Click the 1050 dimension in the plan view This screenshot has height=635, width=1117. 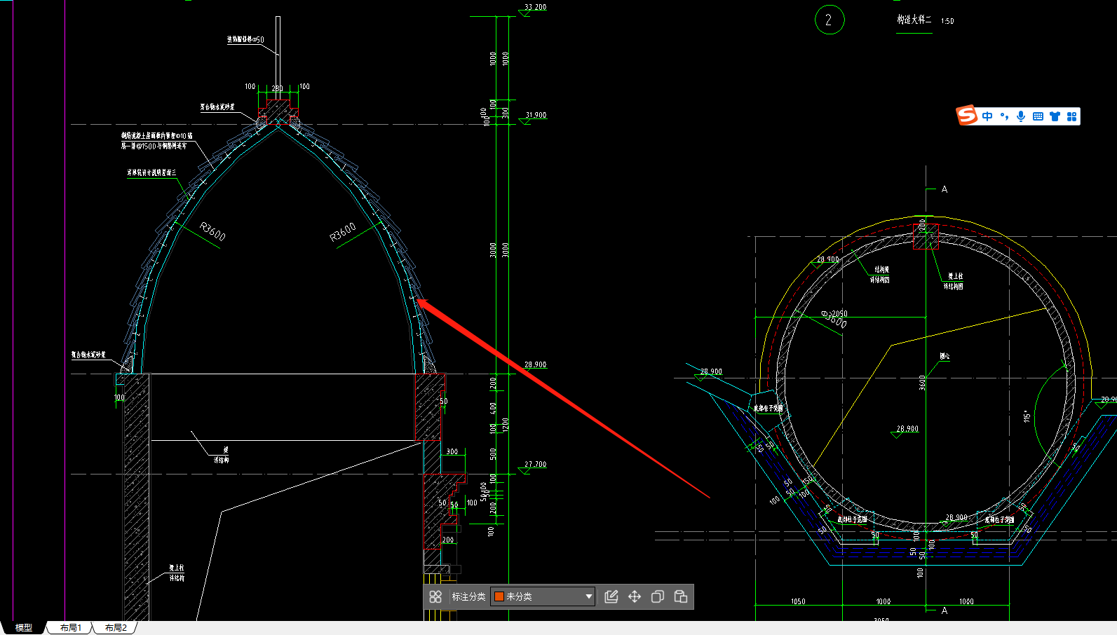[x=798, y=601]
